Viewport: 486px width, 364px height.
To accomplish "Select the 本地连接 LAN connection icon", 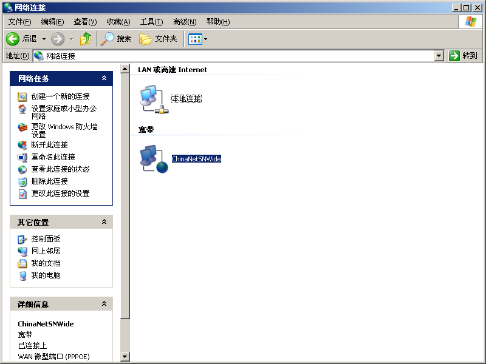I will (154, 99).
